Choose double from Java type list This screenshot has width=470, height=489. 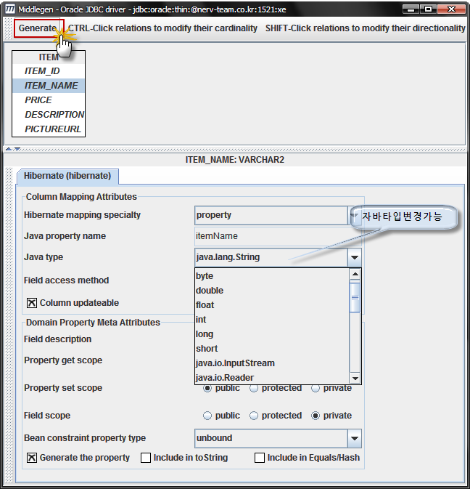point(272,291)
